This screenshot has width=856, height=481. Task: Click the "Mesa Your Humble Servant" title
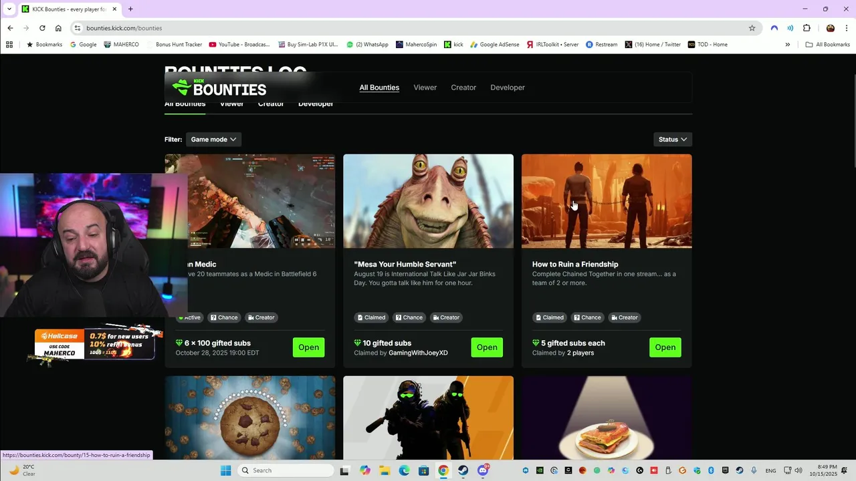pyautogui.click(x=405, y=265)
